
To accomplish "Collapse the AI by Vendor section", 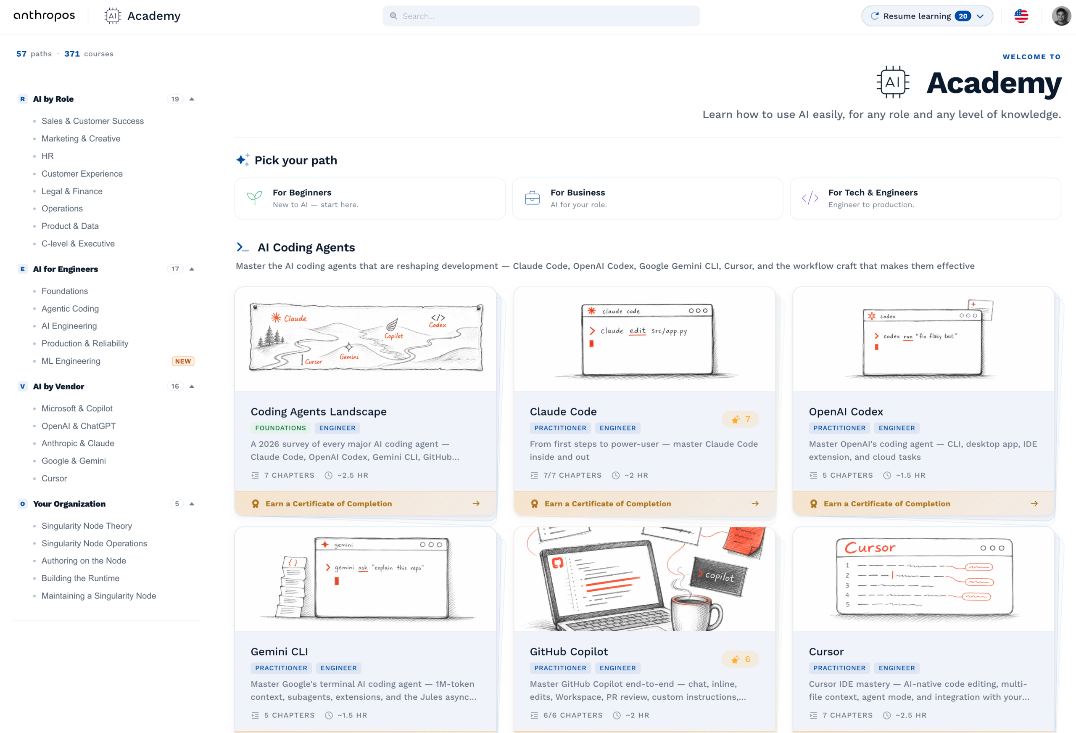I will 192,386.
